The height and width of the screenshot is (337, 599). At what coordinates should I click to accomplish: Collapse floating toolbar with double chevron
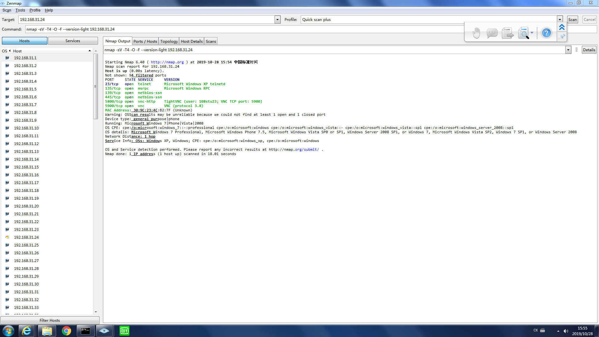click(x=562, y=27)
